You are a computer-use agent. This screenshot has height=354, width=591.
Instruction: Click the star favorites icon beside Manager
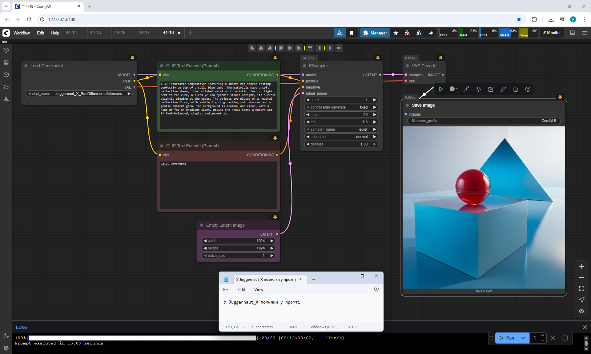(396, 33)
